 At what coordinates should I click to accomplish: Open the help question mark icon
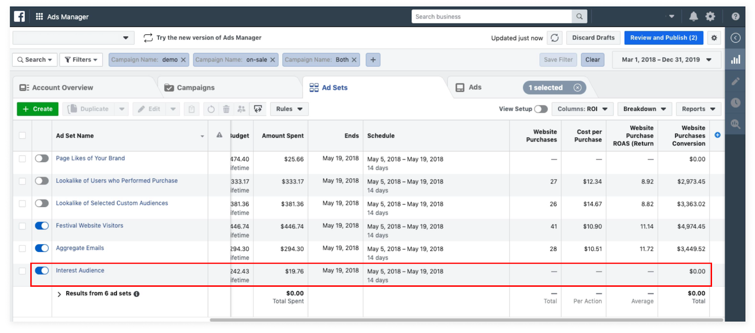[735, 17]
